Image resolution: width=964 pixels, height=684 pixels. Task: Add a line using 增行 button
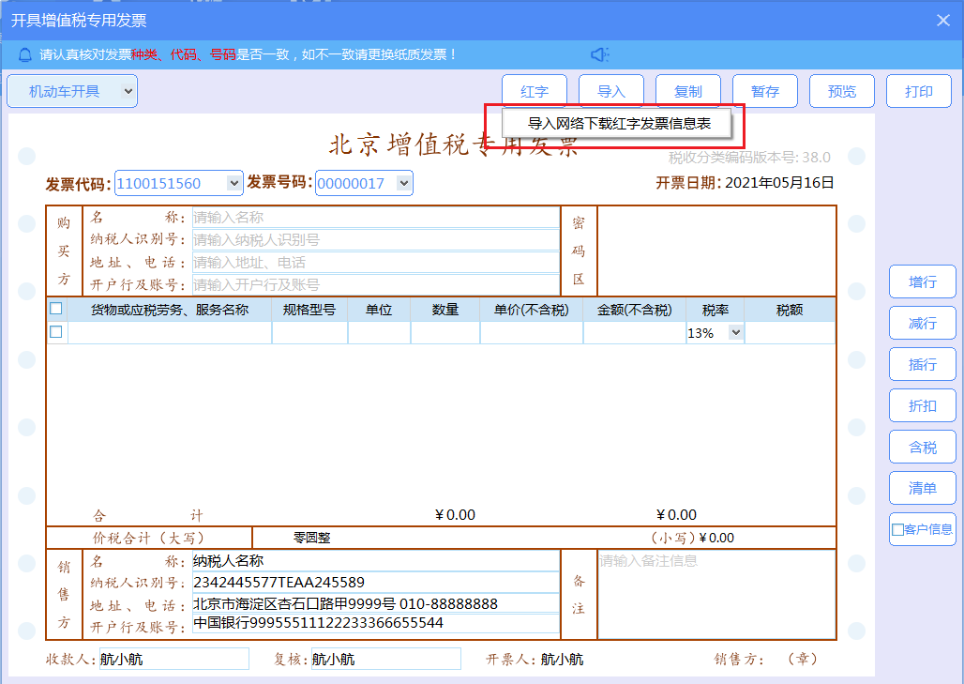(x=922, y=281)
